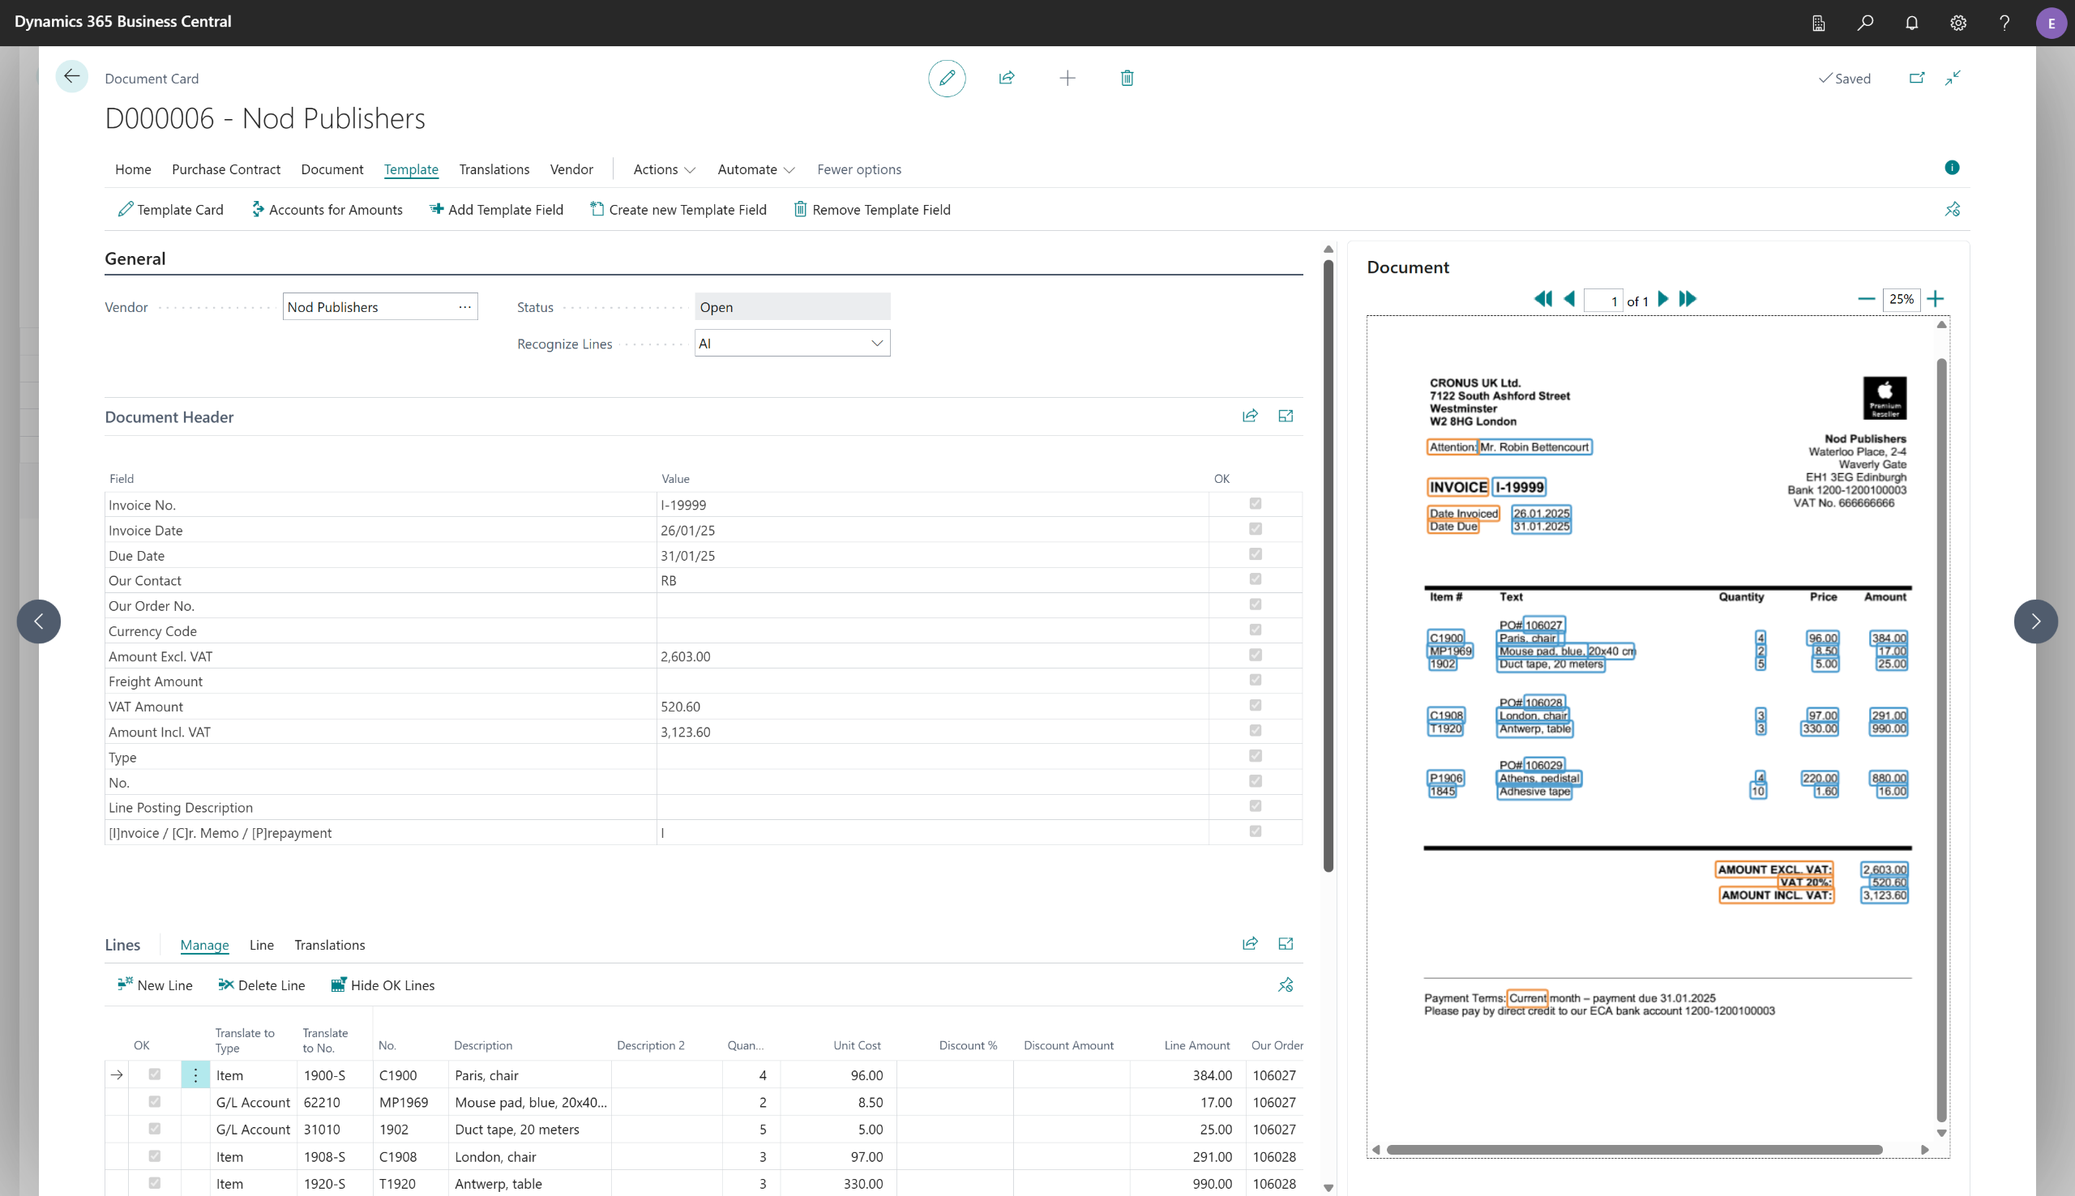Image resolution: width=2075 pixels, height=1196 pixels.
Task: Click the back arrow button
Action: (x=71, y=77)
